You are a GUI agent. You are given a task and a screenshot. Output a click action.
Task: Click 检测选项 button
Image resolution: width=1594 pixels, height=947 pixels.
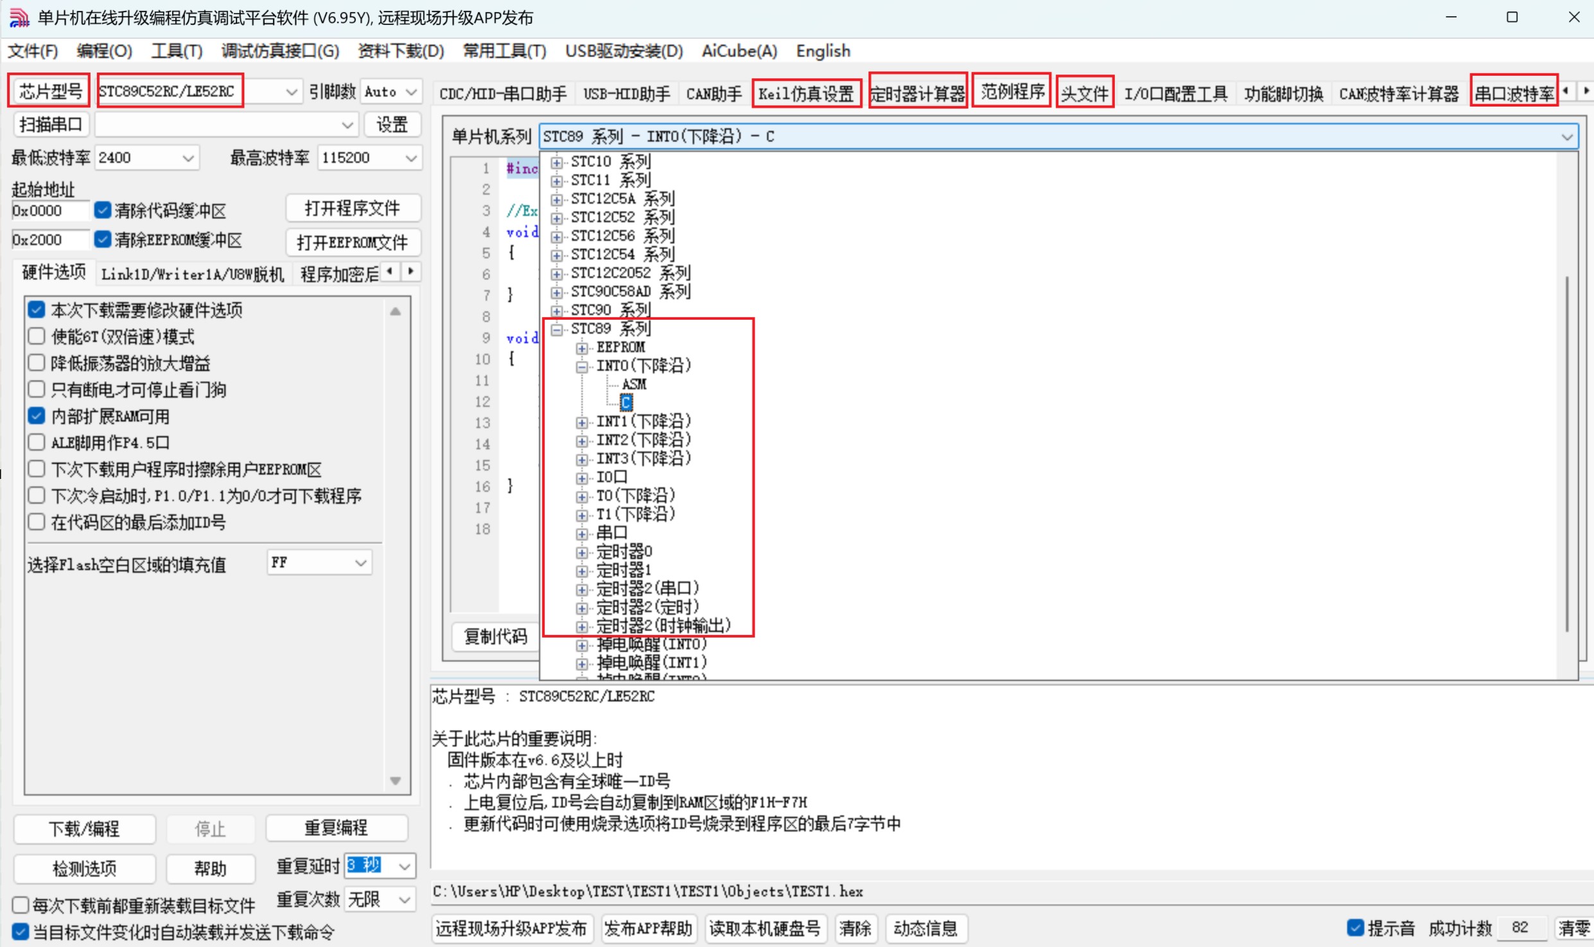(x=84, y=869)
